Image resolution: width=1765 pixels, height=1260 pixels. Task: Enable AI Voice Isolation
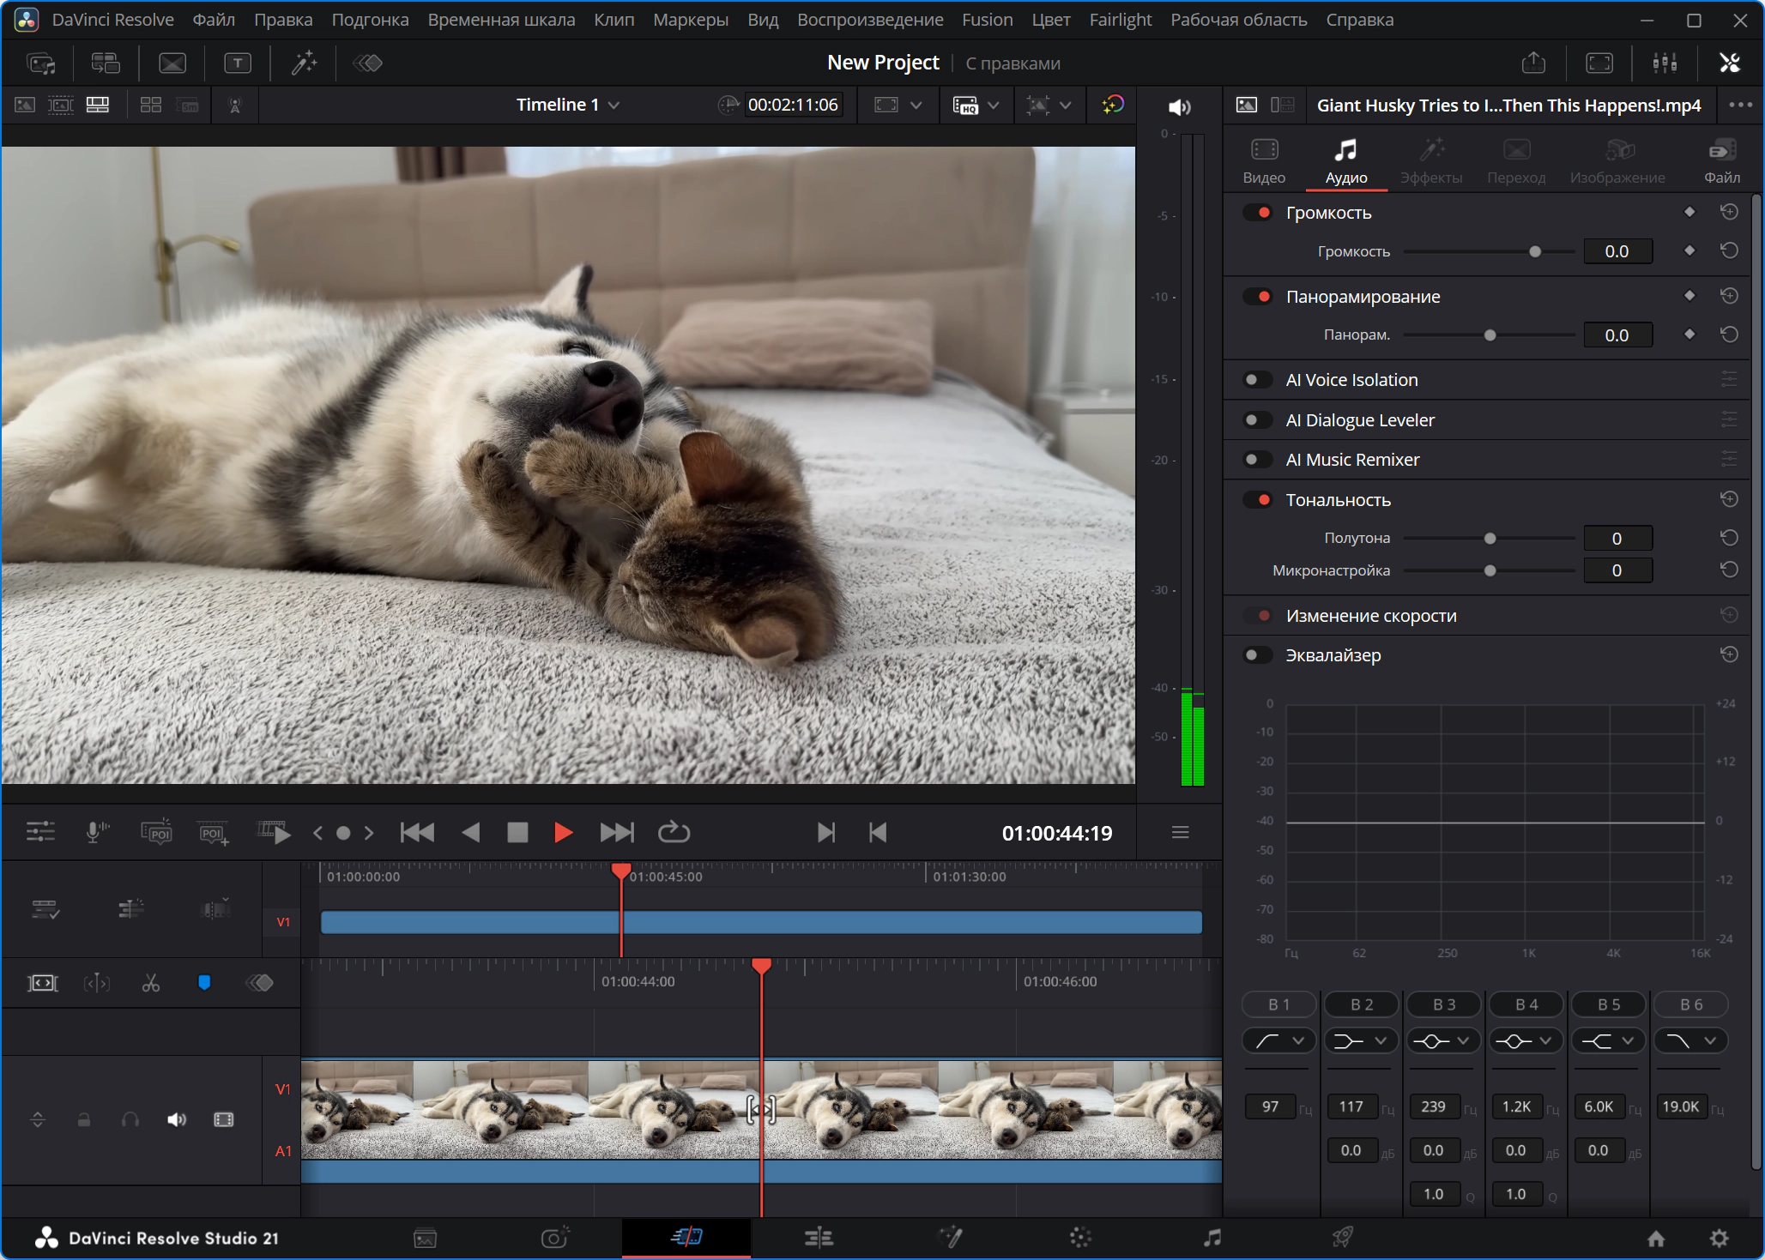coord(1258,379)
